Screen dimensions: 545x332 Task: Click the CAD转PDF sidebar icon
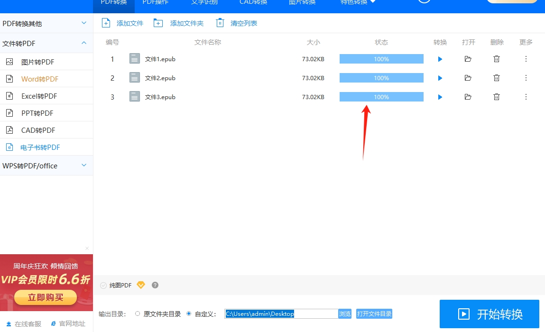(9, 130)
